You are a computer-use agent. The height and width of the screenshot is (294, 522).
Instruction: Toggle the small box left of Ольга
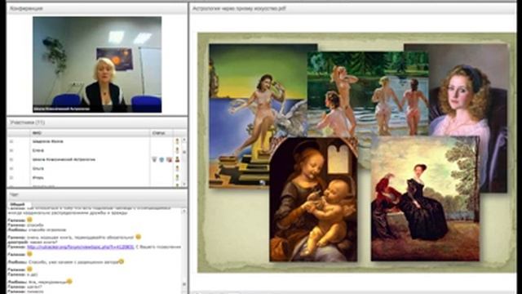11,169
